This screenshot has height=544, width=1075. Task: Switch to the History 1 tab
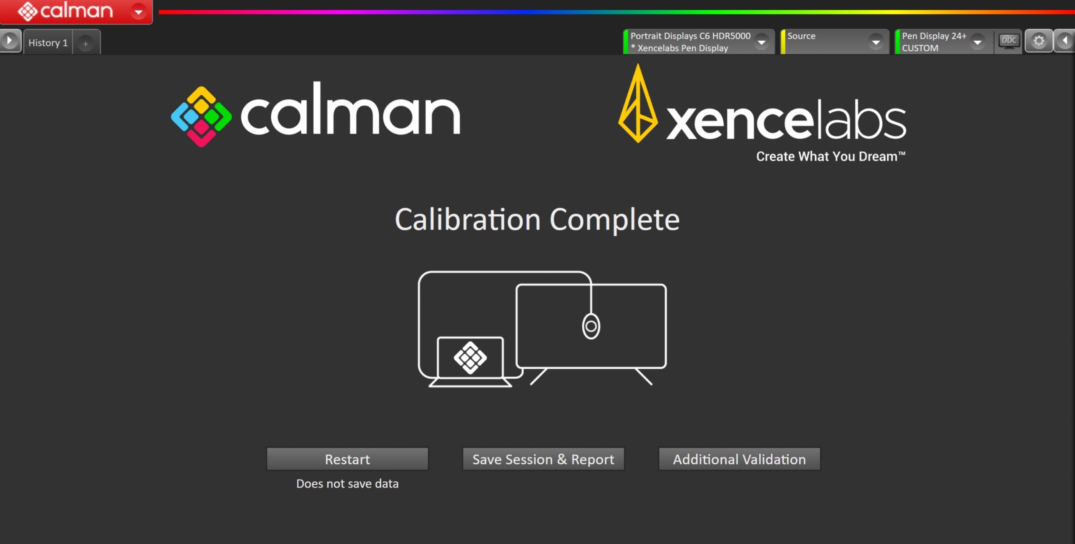tap(48, 43)
